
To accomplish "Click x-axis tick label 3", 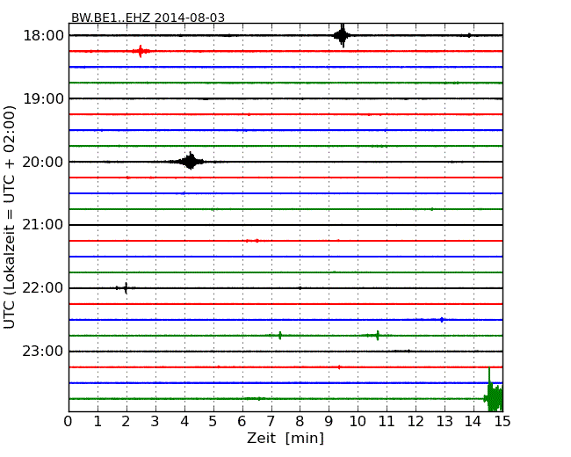I will click(155, 422).
